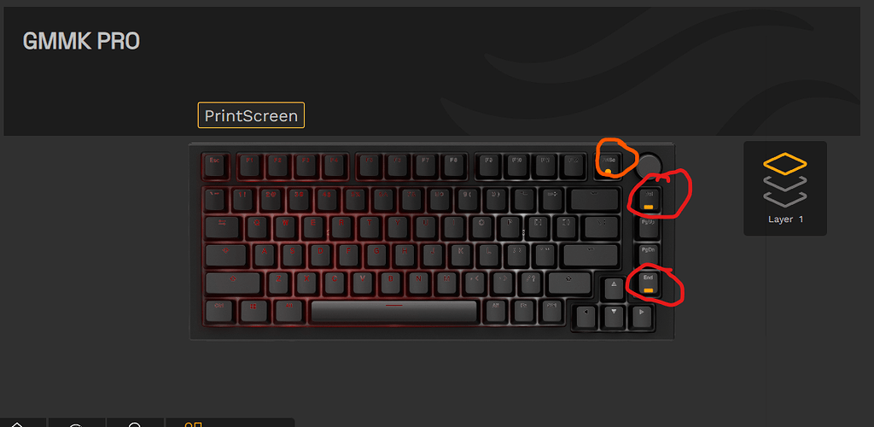
Task: Select the Windows logo key
Action: tap(253, 311)
